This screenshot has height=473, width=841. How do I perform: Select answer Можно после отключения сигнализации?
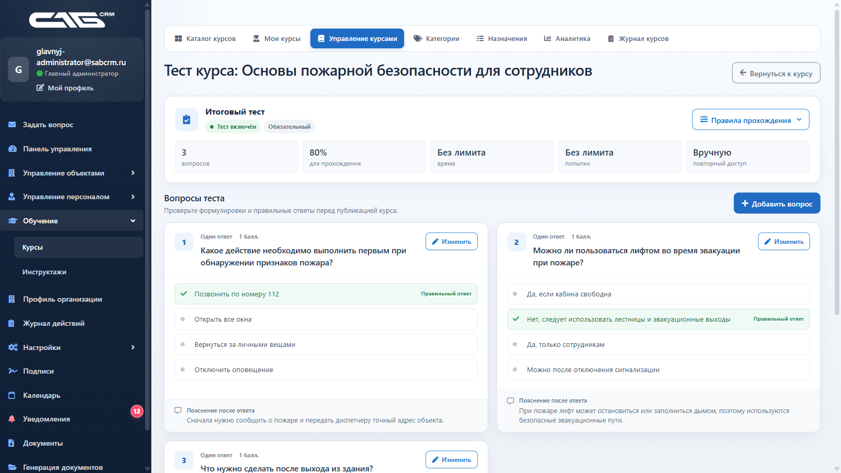658,369
